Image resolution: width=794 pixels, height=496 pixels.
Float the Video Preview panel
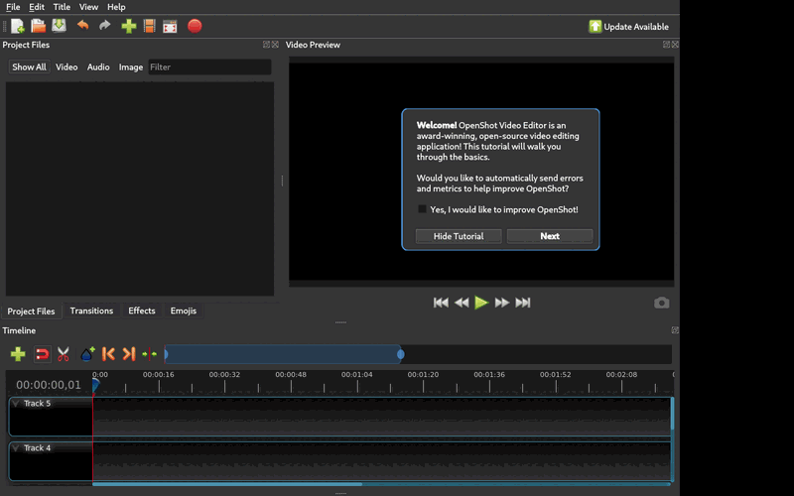click(x=666, y=45)
